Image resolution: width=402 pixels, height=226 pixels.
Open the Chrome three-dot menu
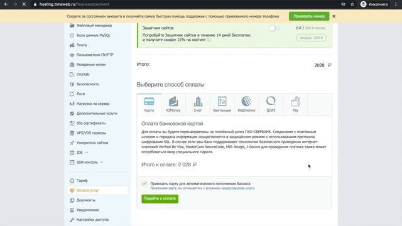click(x=396, y=4)
